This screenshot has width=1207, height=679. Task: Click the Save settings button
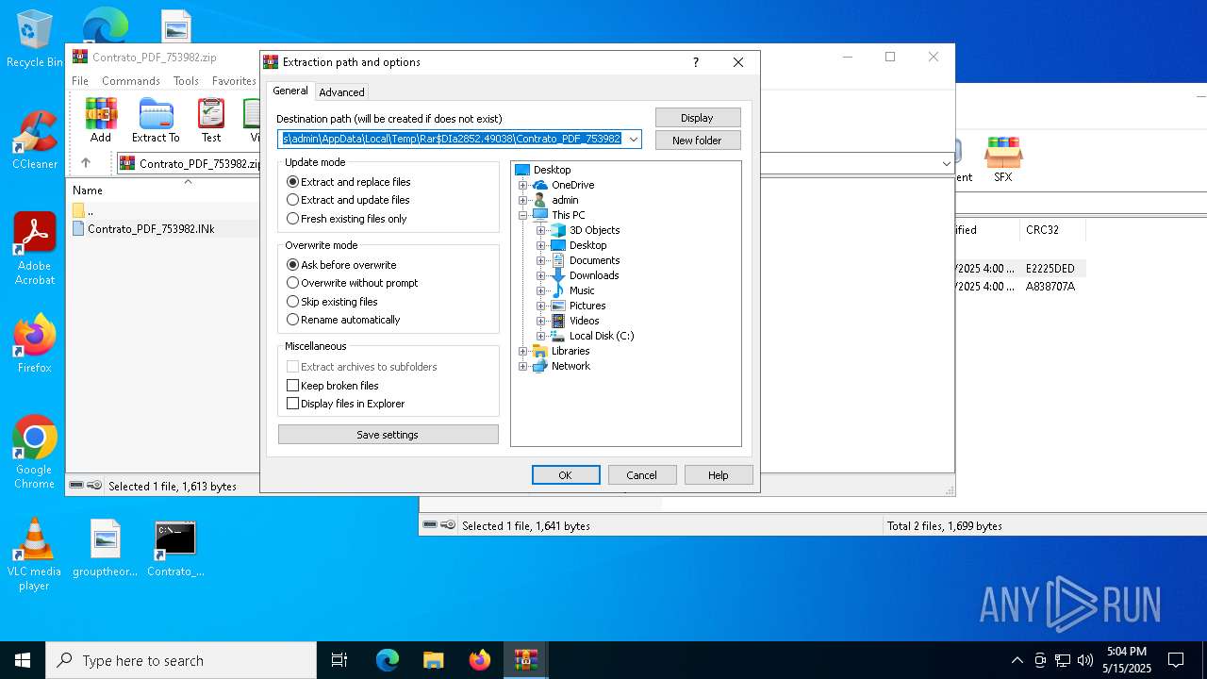388,435
